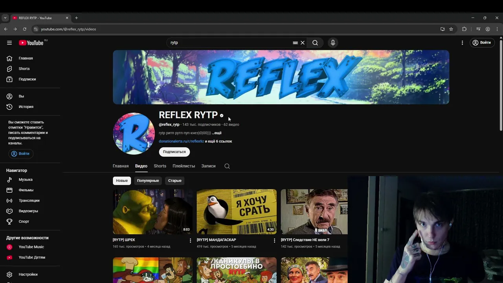Clear the search box with X

(x=303, y=43)
